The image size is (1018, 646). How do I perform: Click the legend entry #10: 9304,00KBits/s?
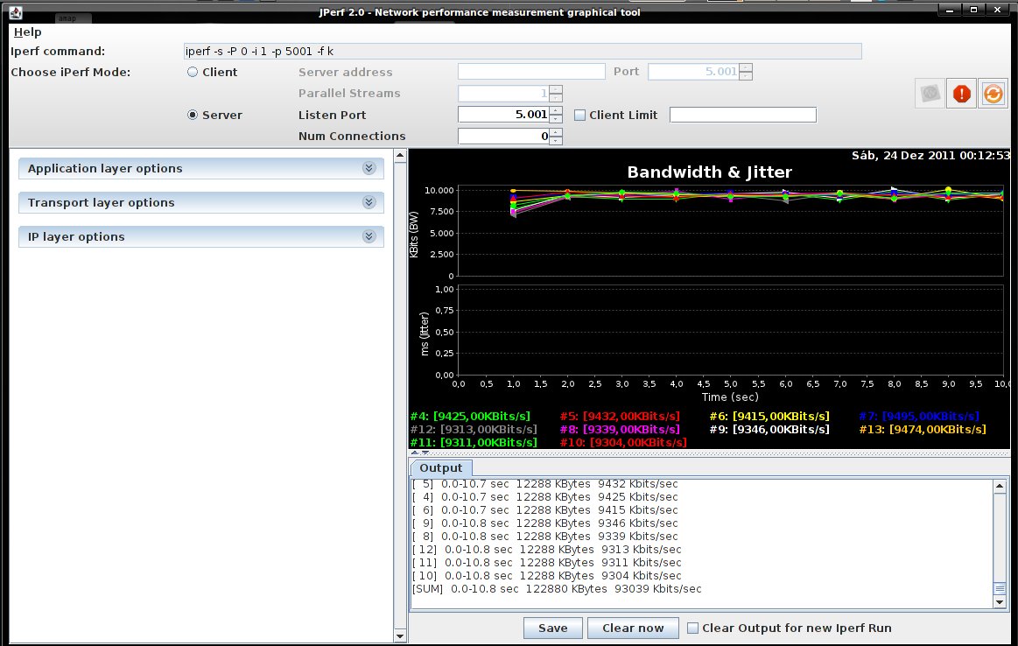[623, 442]
